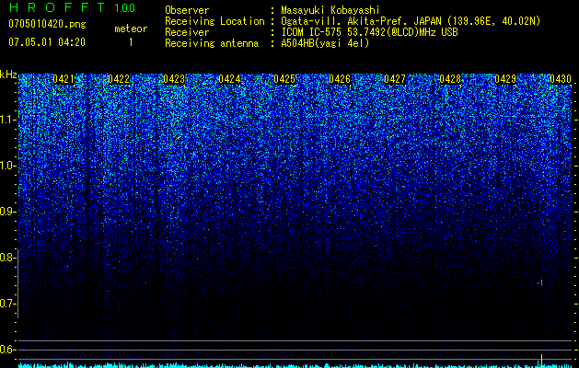Click the 0428 time marker

point(450,79)
